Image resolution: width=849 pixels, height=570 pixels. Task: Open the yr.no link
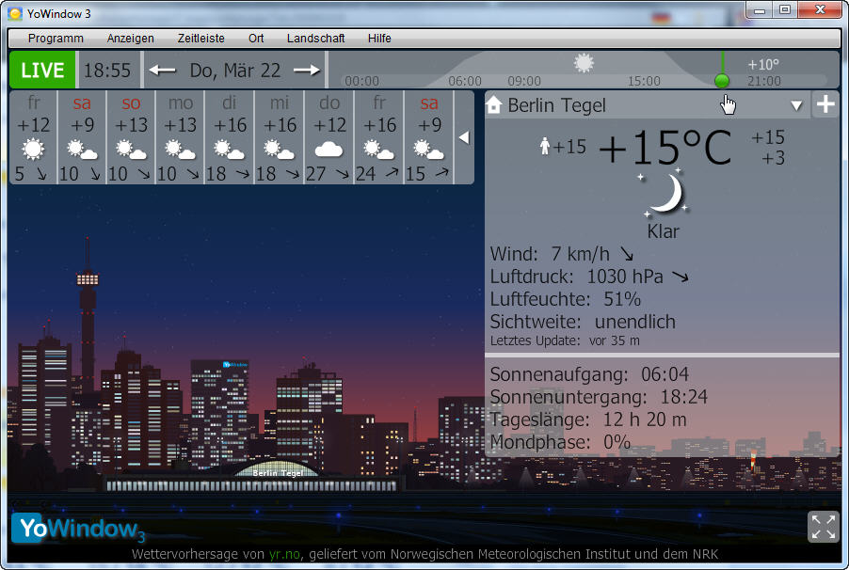click(x=285, y=554)
